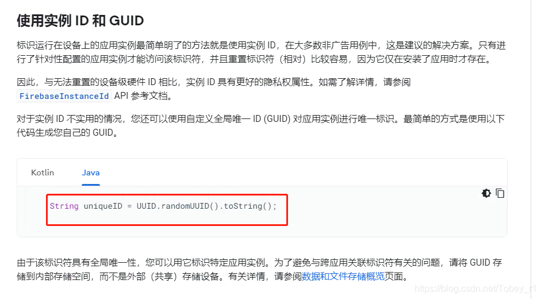
Task: Click the csdn.net watermark URL text
Action: [x=475, y=289]
